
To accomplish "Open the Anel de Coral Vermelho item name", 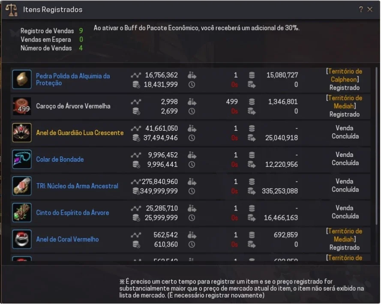I will tap(67, 239).
